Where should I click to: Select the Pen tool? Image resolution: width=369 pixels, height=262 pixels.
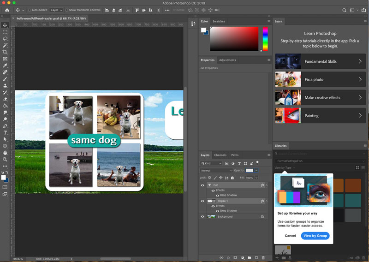(5, 126)
